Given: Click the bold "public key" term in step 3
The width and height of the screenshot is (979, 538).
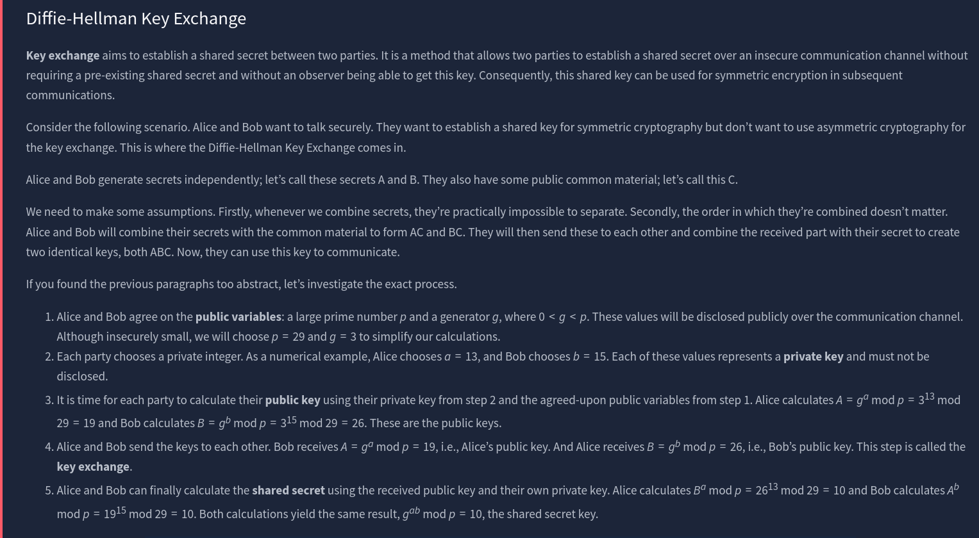Looking at the screenshot, I should point(292,400).
